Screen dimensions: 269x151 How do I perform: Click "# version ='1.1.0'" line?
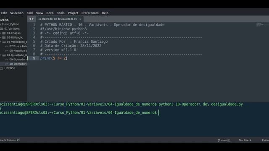point(59,50)
